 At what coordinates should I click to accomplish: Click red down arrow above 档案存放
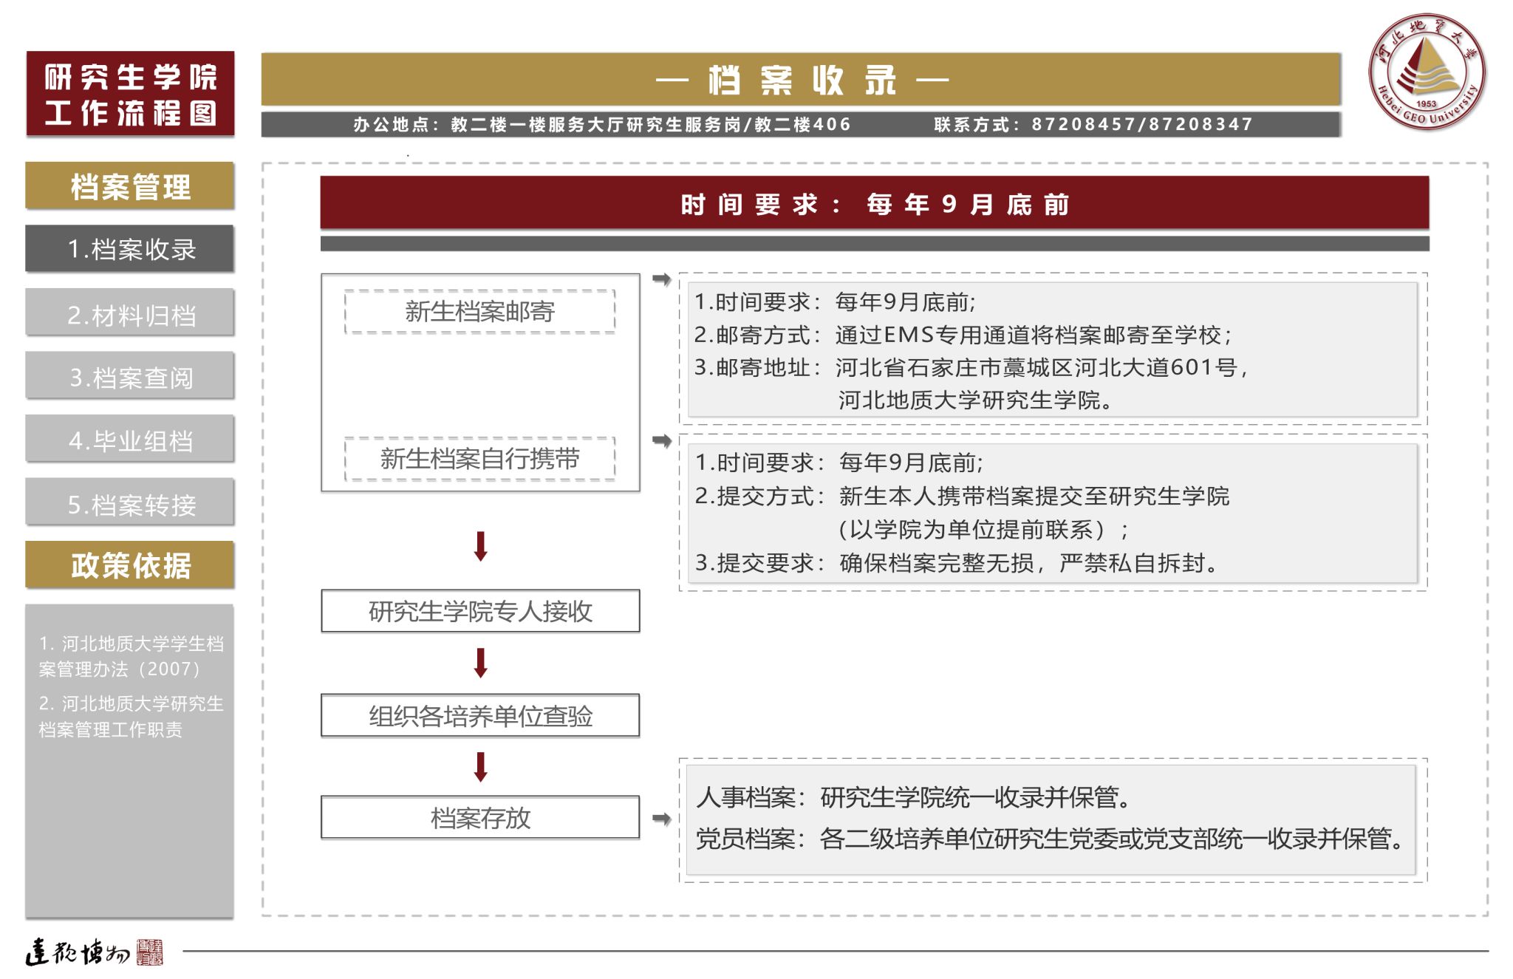[x=480, y=767]
